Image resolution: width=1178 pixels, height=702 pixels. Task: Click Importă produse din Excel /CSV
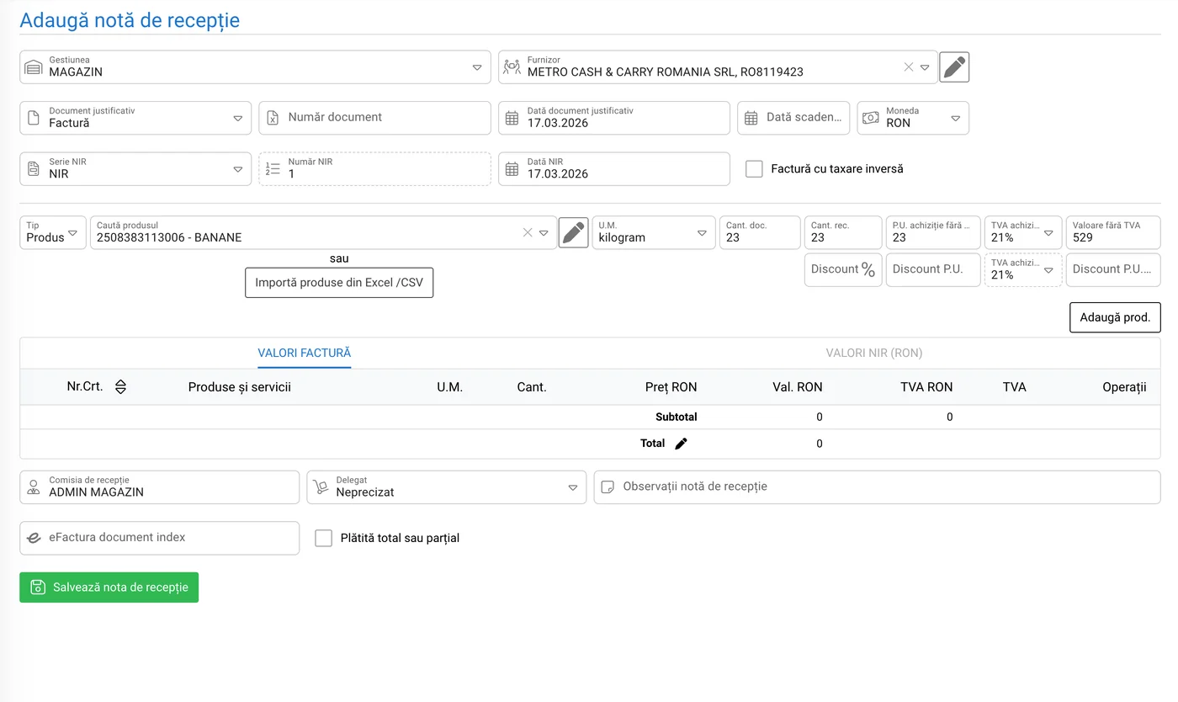[339, 283]
